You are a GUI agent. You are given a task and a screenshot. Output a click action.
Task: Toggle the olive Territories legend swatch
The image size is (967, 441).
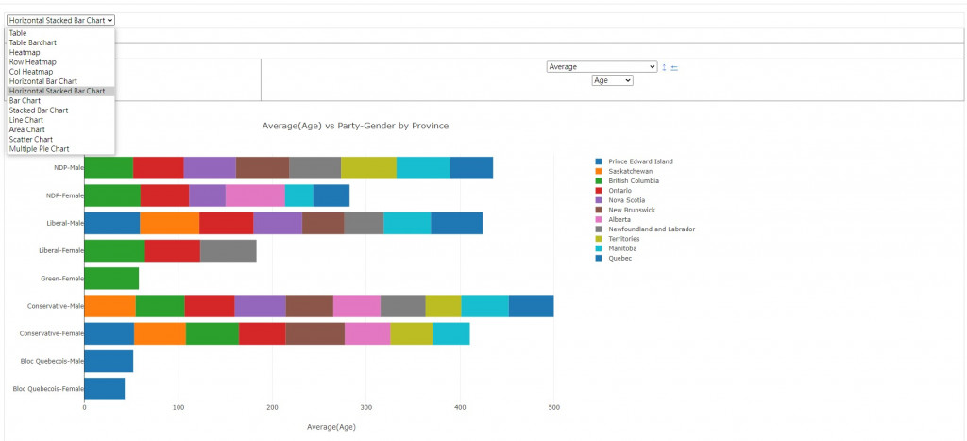click(x=598, y=239)
